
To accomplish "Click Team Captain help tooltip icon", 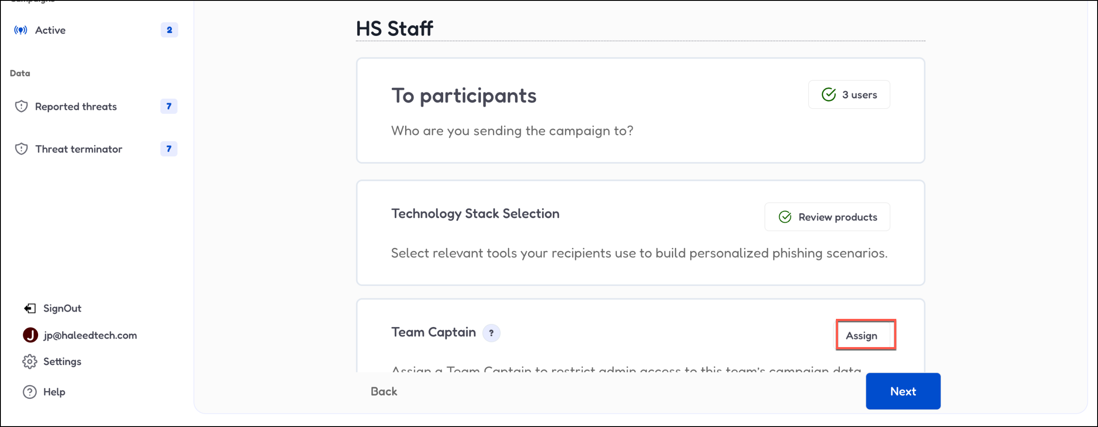I will [491, 333].
